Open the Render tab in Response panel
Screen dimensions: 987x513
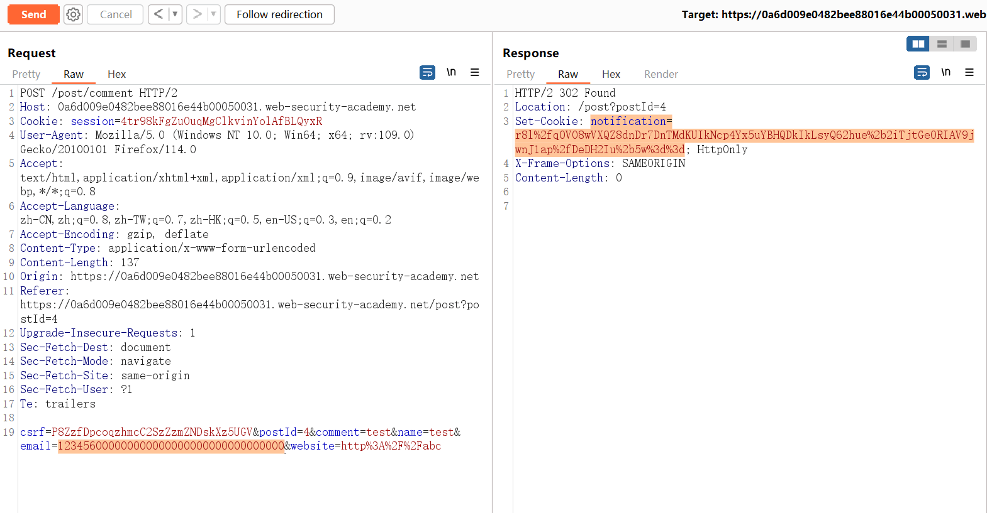pyautogui.click(x=661, y=74)
